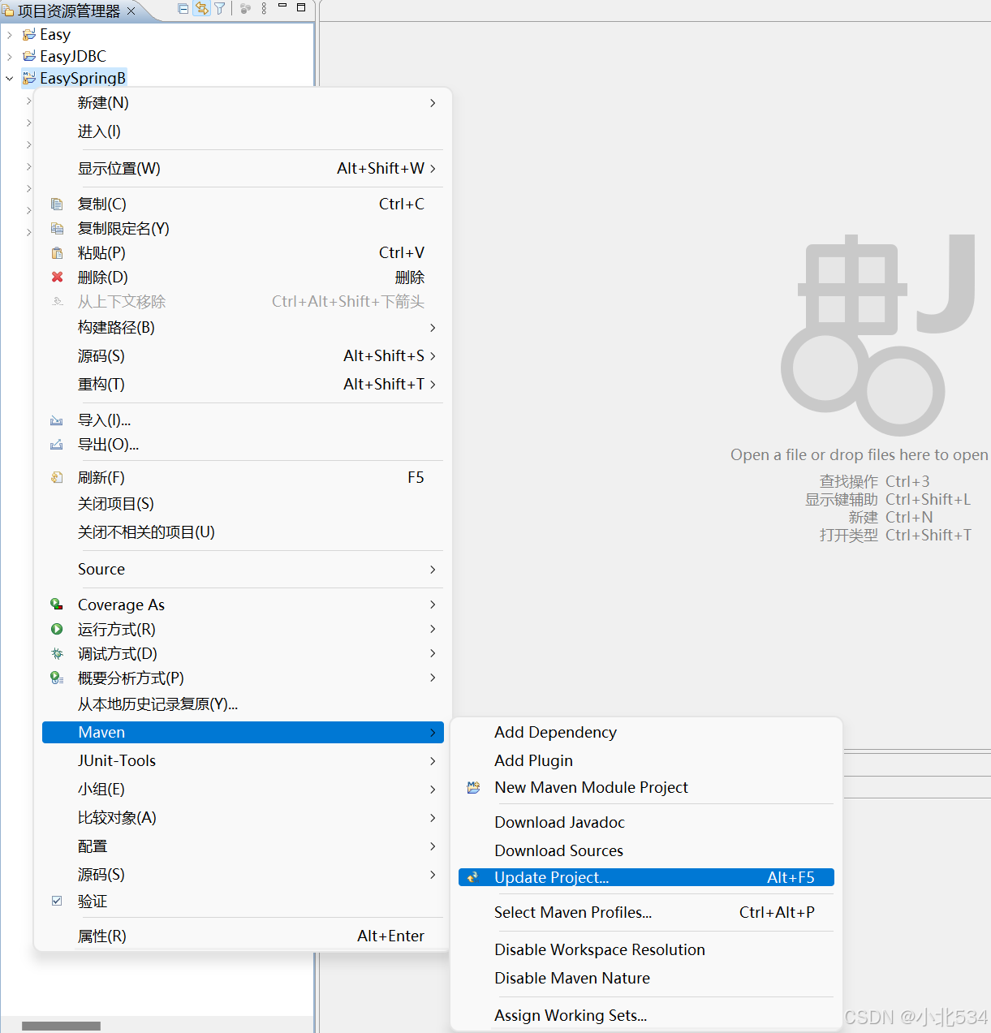Open the view filter funnel icon
This screenshot has height=1033, width=991.
tap(219, 9)
